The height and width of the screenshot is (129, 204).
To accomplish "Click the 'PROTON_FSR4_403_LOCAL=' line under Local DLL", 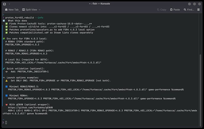I will [53, 63].
